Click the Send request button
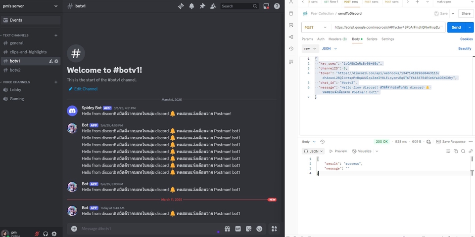Screen dimensions: 475x237 [x=456, y=27]
